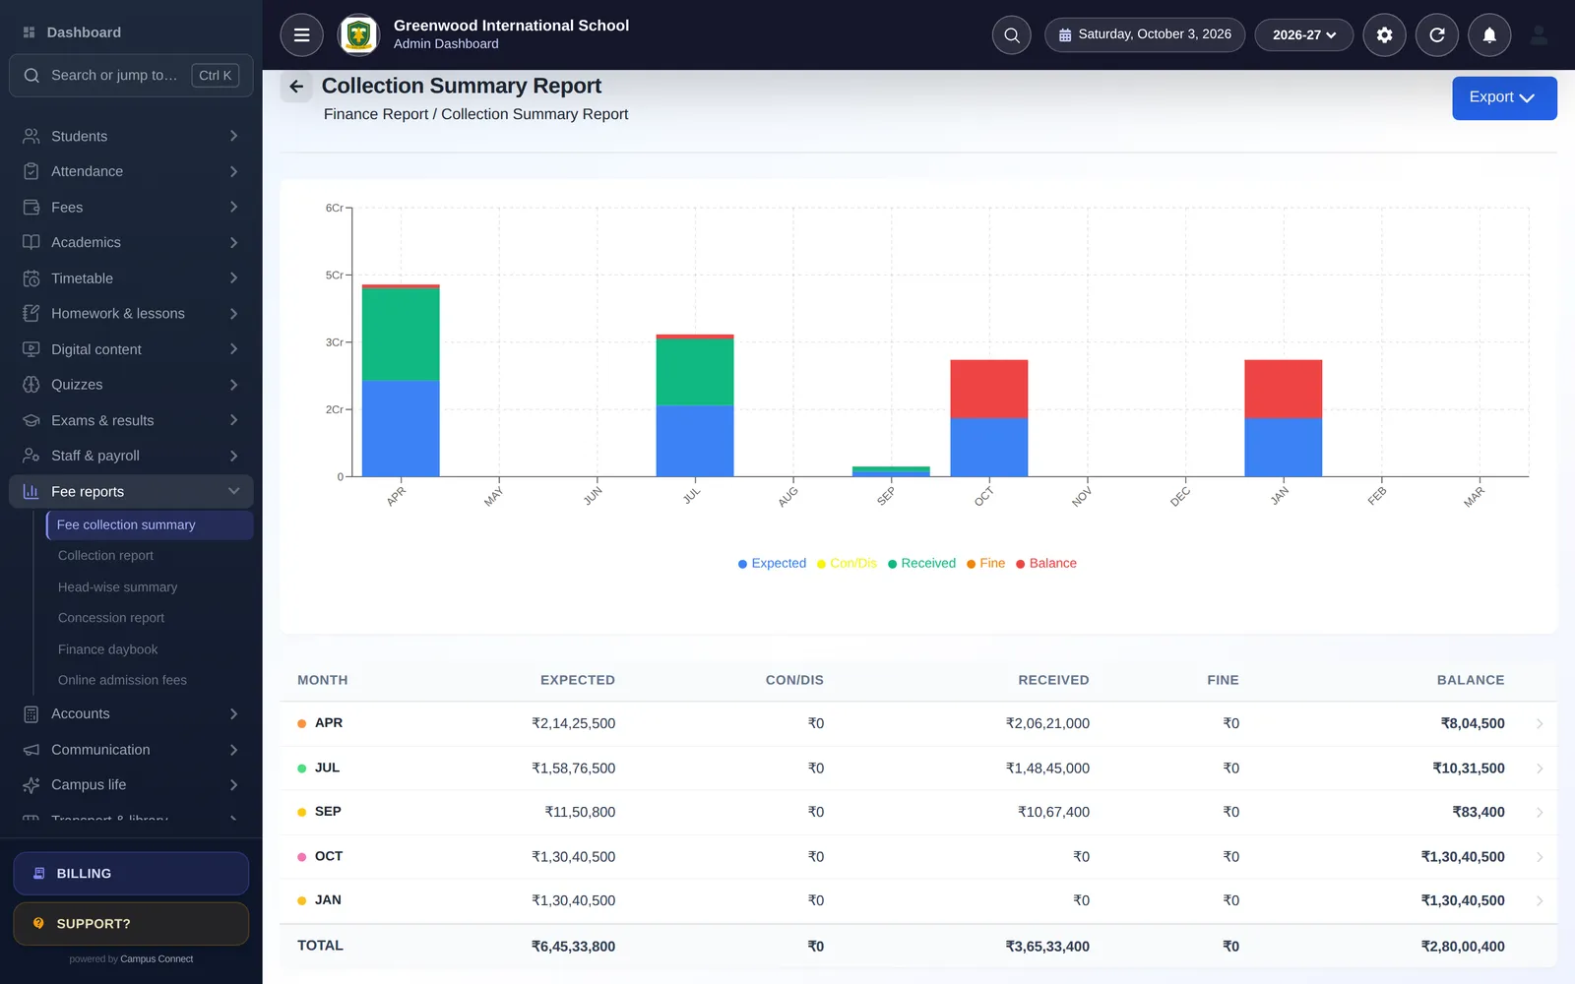The image size is (1575, 984).
Task: Expand the OCT row details chevron
Action: [1540, 857]
